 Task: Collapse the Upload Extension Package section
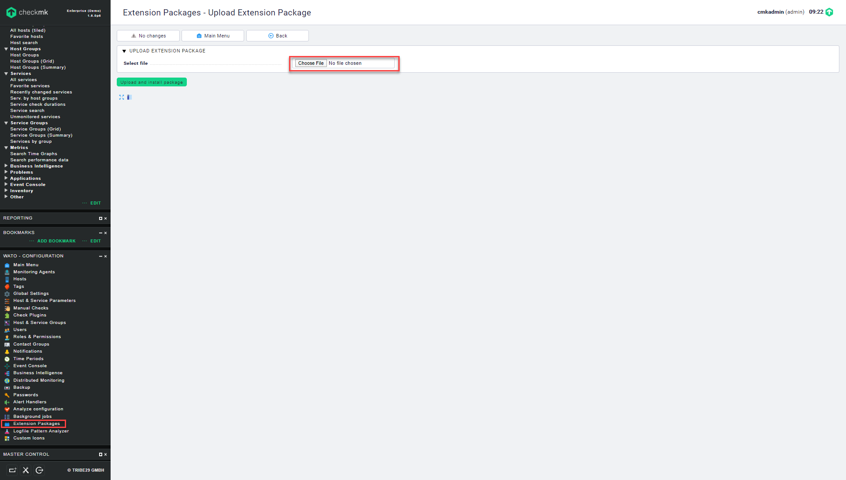click(124, 51)
